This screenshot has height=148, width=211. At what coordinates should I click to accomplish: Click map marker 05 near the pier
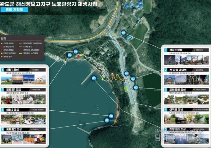tap(94, 79)
